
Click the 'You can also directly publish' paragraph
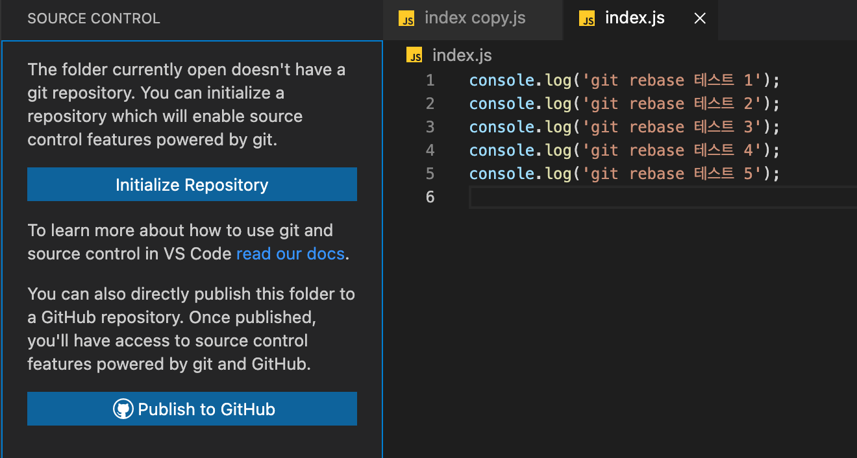[x=191, y=329]
